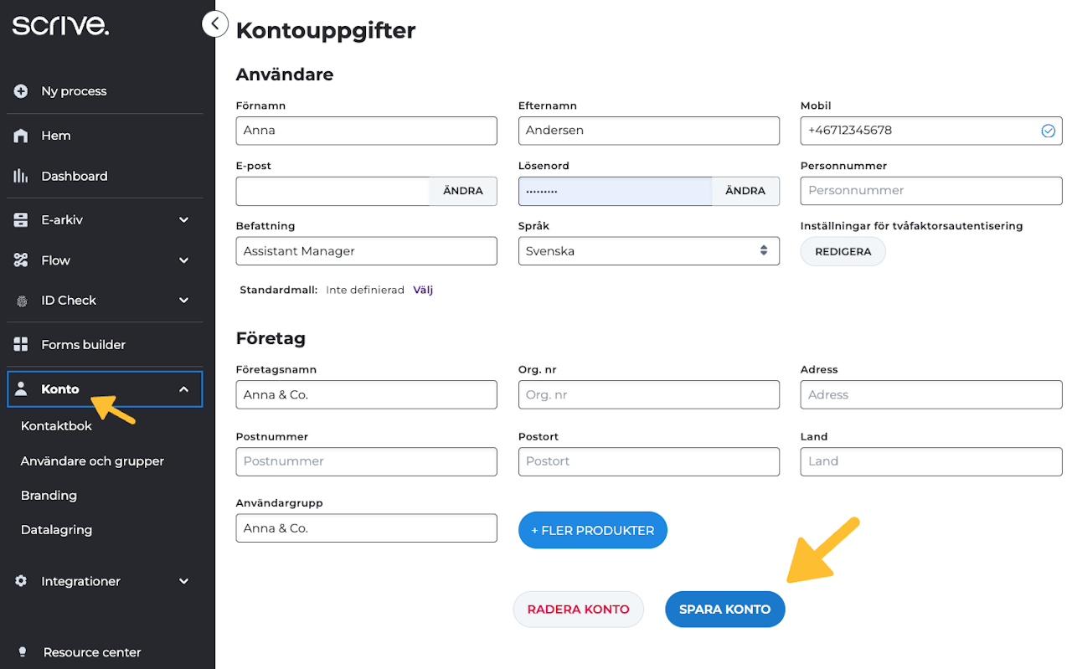Click the E-arkiv archive icon

tap(21, 220)
